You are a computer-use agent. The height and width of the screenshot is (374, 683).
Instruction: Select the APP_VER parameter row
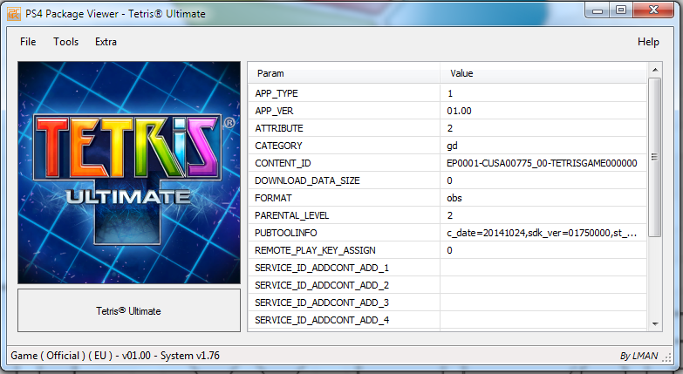click(344, 111)
